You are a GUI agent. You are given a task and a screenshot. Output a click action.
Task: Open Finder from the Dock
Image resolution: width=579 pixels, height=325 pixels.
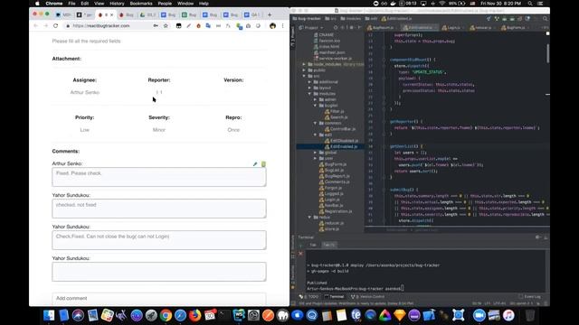[49, 315]
